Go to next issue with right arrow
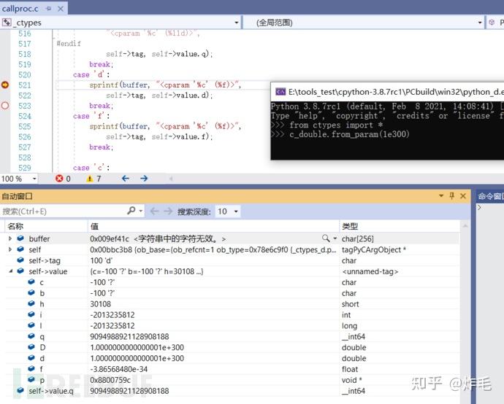504x404 pixels. (x=144, y=179)
